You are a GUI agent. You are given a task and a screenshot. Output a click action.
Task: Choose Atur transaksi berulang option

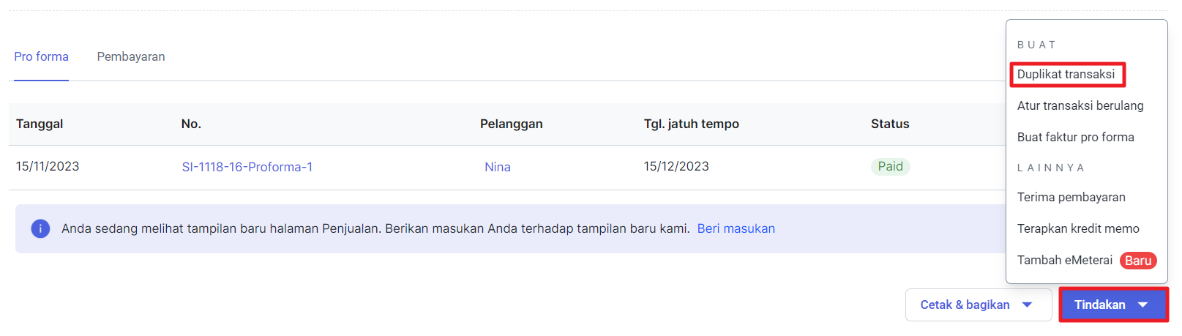point(1080,105)
